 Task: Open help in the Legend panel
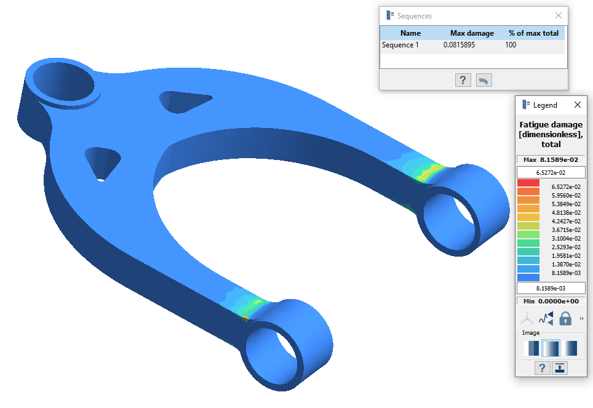click(x=541, y=368)
